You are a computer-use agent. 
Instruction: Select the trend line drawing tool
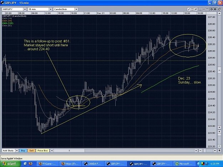coord(189,9)
